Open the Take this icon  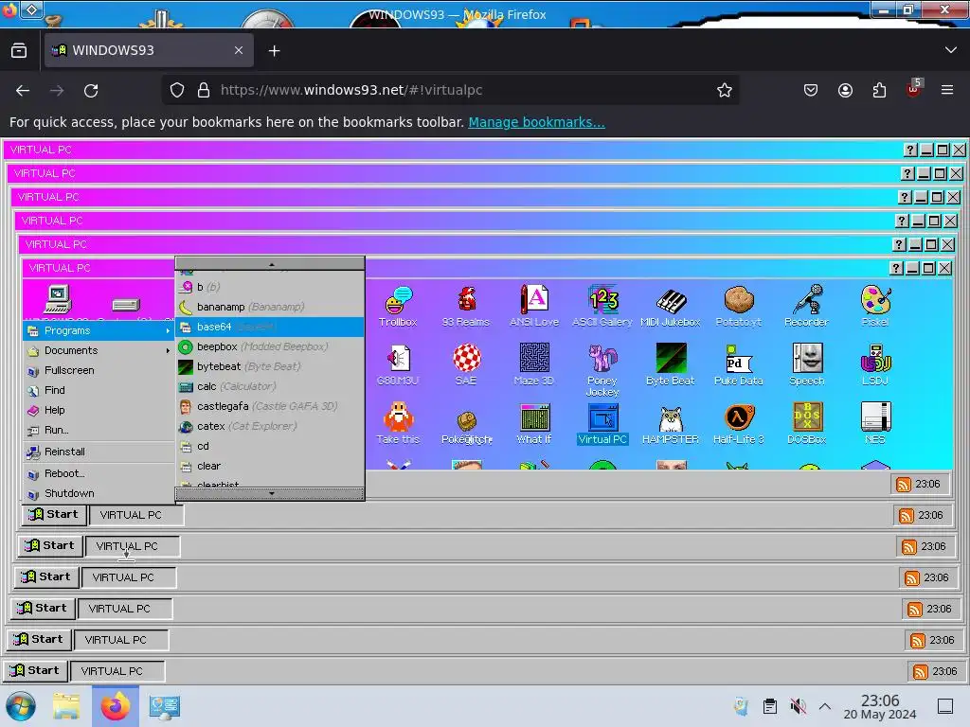click(398, 423)
